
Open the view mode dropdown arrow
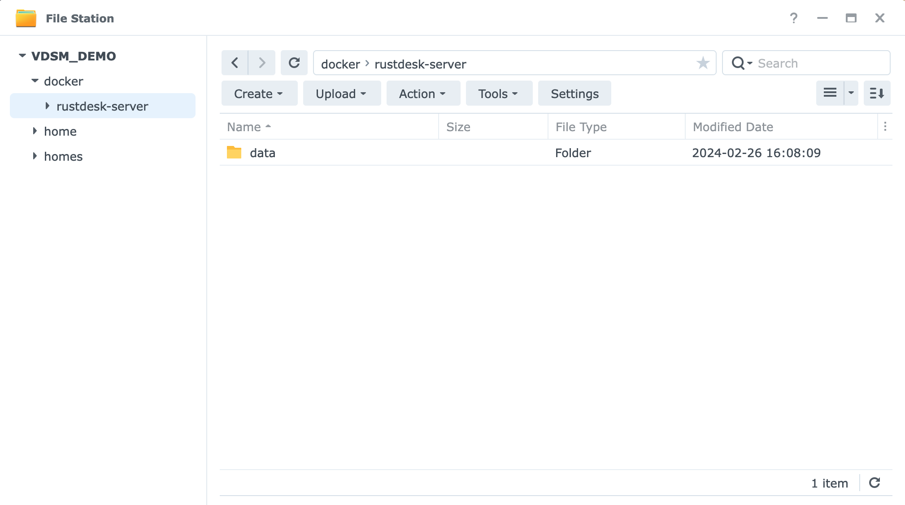(850, 93)
